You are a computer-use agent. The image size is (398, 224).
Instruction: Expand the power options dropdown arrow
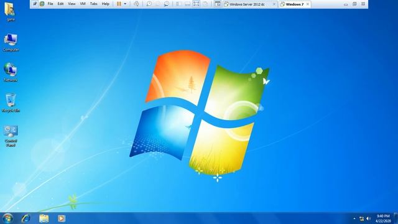click(125, 4)
